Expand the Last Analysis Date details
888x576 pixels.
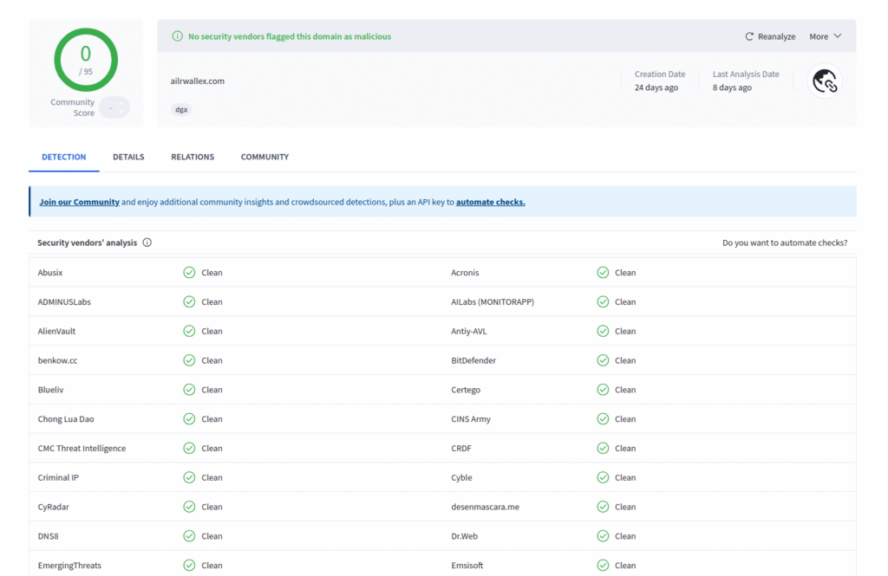tap(748, 82)
